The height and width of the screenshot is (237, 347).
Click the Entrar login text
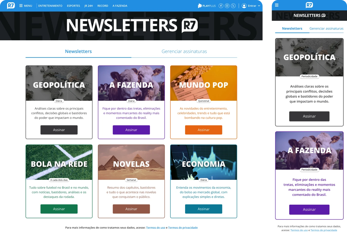pos(252,6)
